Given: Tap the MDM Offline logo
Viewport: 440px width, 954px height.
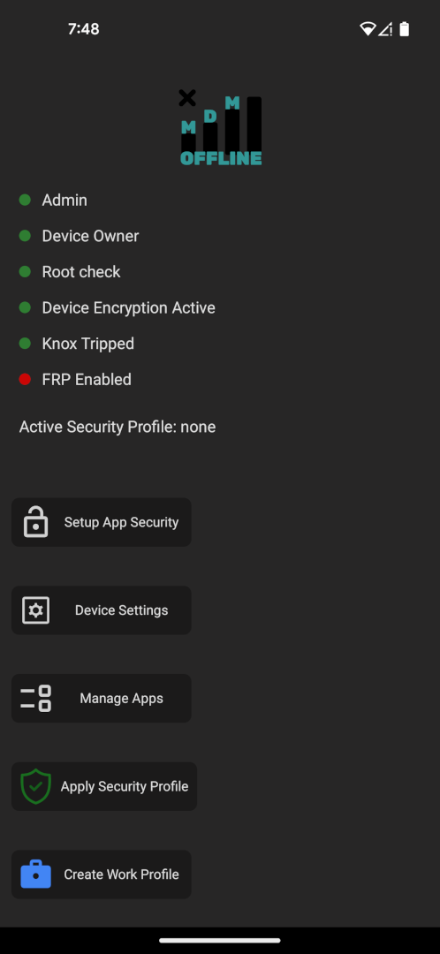Looking at the screenshot, I should pos(220,128).
